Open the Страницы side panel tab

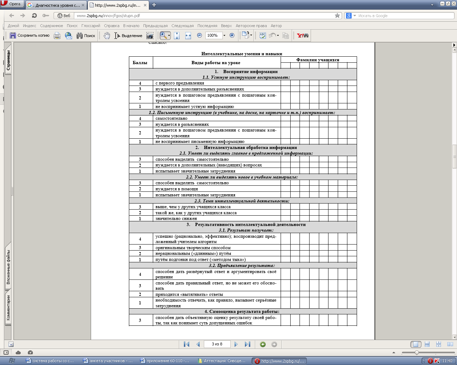click(8, 60)
